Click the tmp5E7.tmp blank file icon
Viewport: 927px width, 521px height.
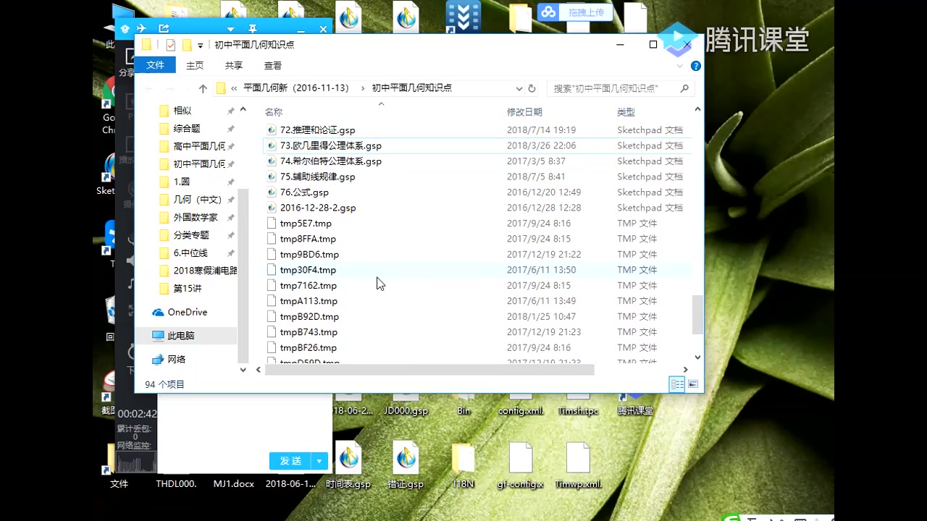272,224
